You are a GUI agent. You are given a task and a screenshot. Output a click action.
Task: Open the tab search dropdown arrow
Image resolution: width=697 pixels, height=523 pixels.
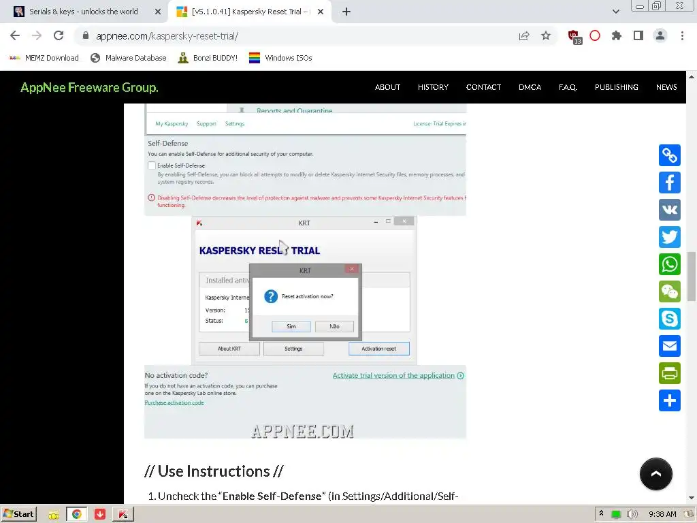coord(615,12)
